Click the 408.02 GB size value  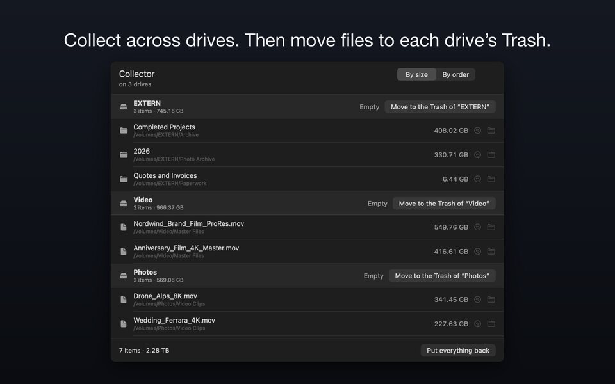pos(451,131)
